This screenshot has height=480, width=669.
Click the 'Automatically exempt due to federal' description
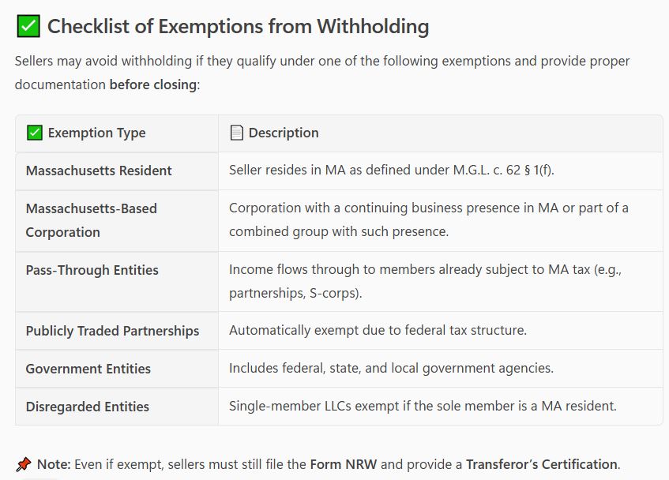(x=378, y=331)
